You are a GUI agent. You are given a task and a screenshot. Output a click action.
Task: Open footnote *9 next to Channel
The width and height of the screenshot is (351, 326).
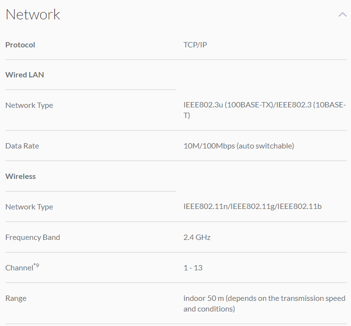coord(36,266)
